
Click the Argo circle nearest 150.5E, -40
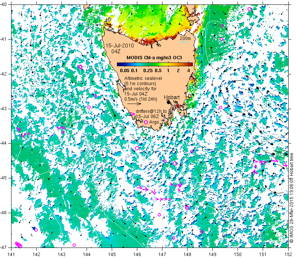pyautogui.click(x=249, y=9)
